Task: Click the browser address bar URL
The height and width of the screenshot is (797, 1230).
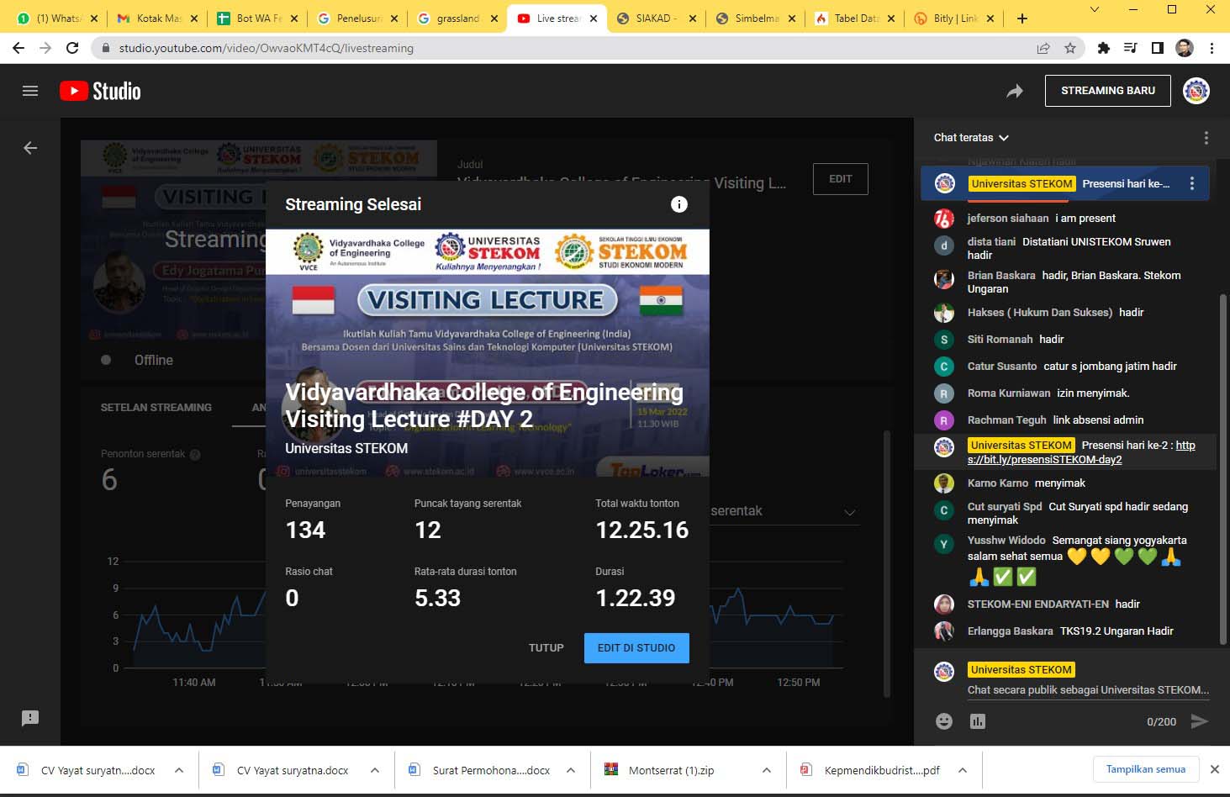Action: tap(267, 48)
